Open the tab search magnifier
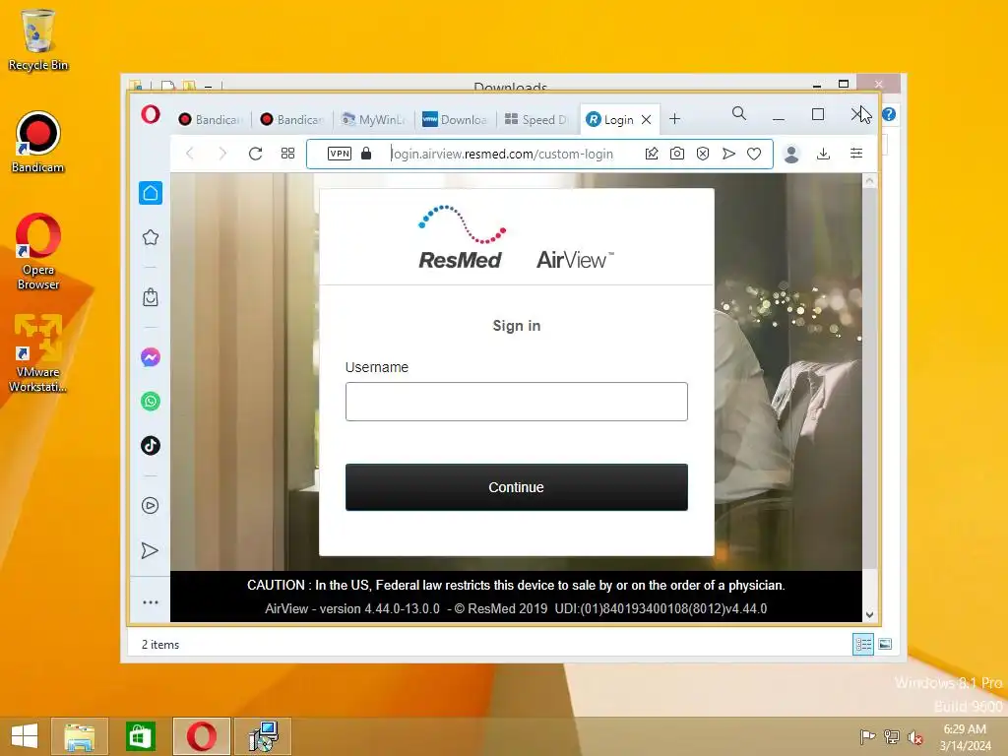 739,114
